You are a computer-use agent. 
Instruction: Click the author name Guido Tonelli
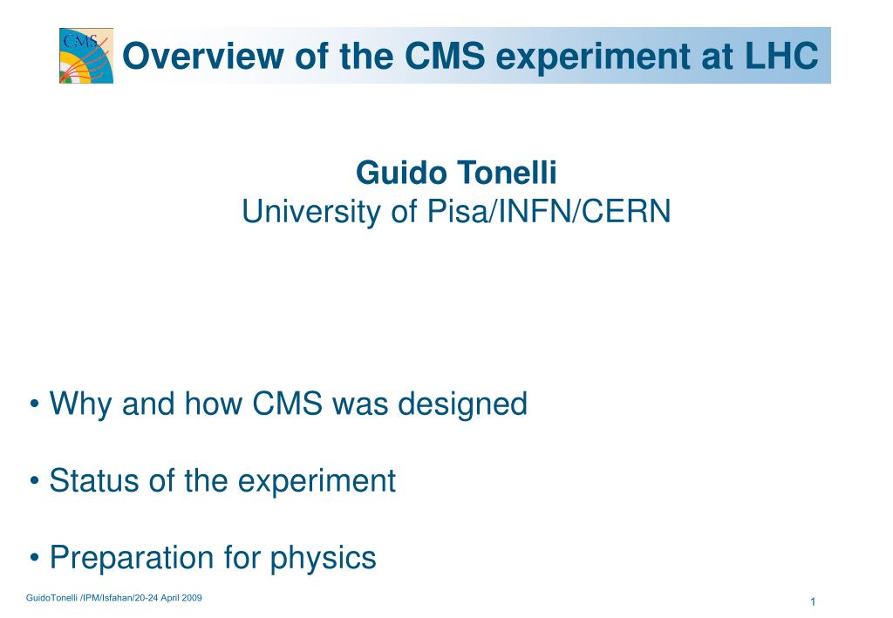[456, 173]
